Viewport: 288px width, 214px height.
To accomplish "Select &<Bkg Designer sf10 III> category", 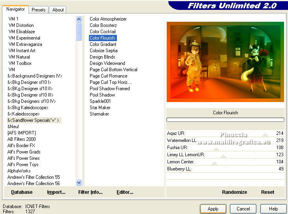I will (x=30, y=95).
